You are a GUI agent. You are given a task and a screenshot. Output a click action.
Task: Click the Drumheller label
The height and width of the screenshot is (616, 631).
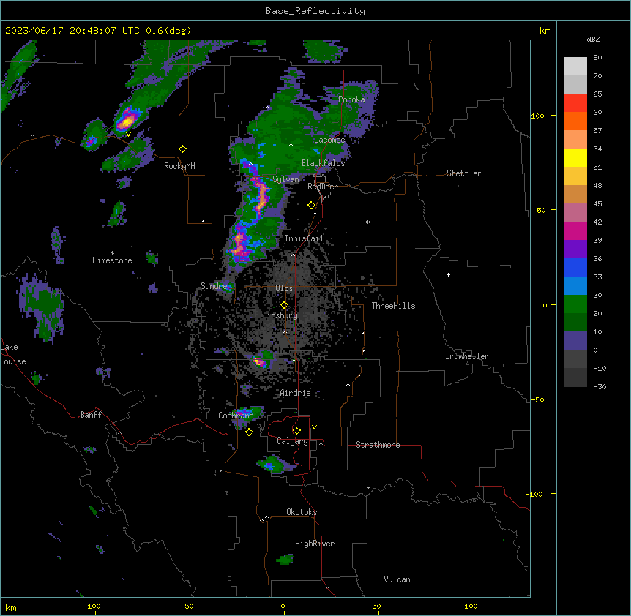point(467,356)
